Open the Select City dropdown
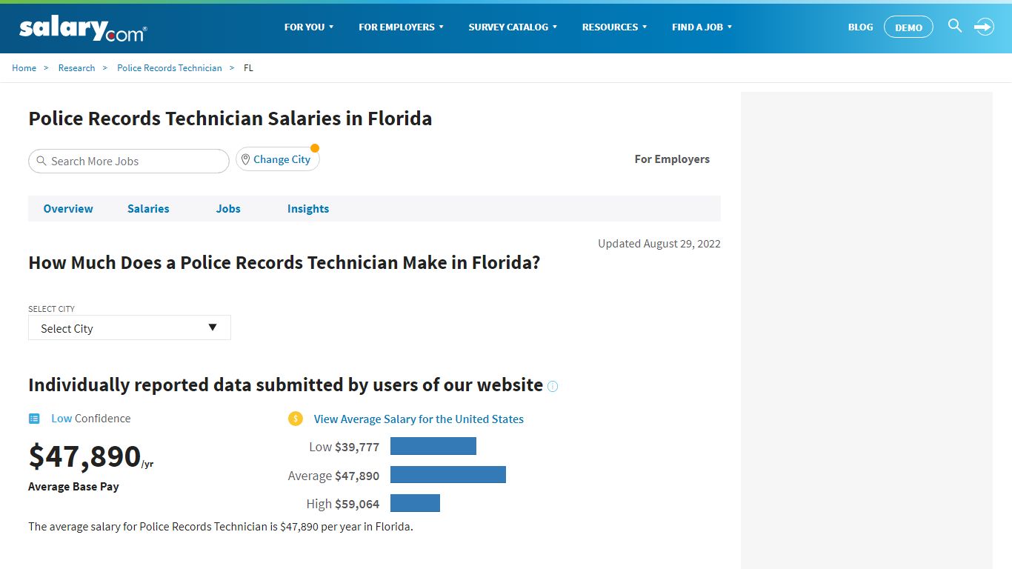The image size is (1012, 569). (x=130, y=327)
